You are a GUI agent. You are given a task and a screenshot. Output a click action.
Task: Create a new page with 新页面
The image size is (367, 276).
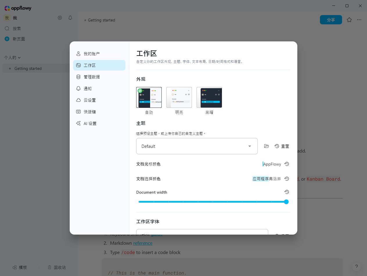tap(39, 39)
